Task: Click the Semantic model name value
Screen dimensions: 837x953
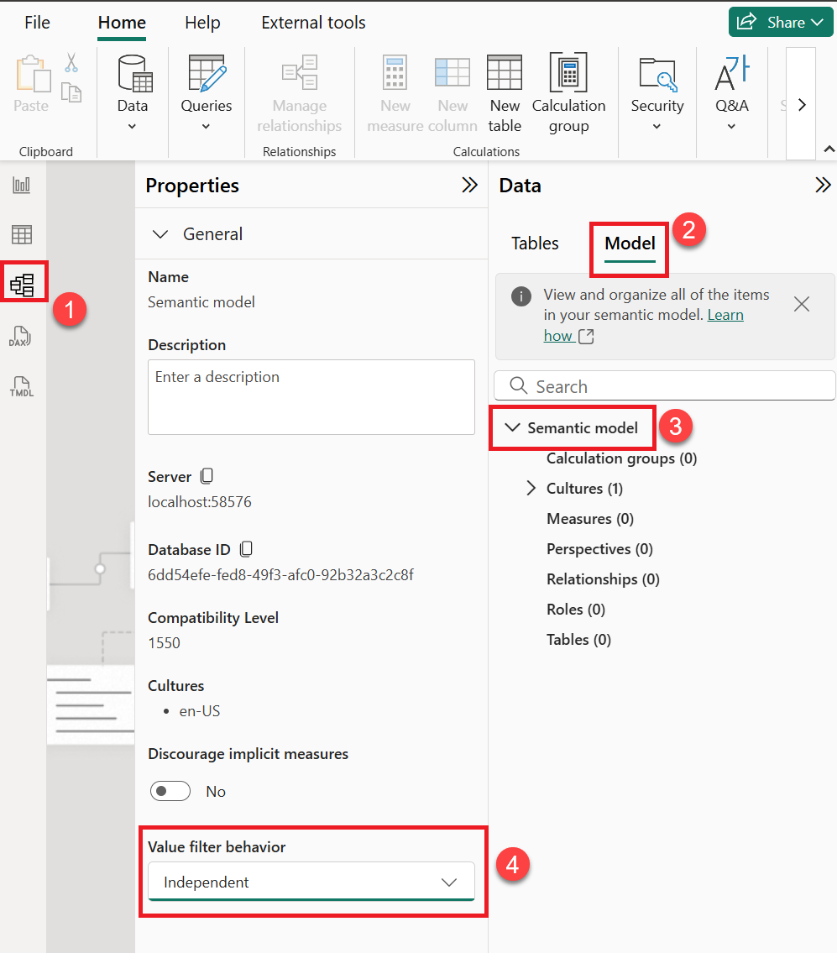Action: tap(201, 302)
